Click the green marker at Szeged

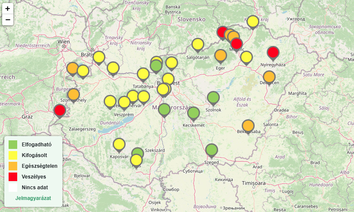211,150
